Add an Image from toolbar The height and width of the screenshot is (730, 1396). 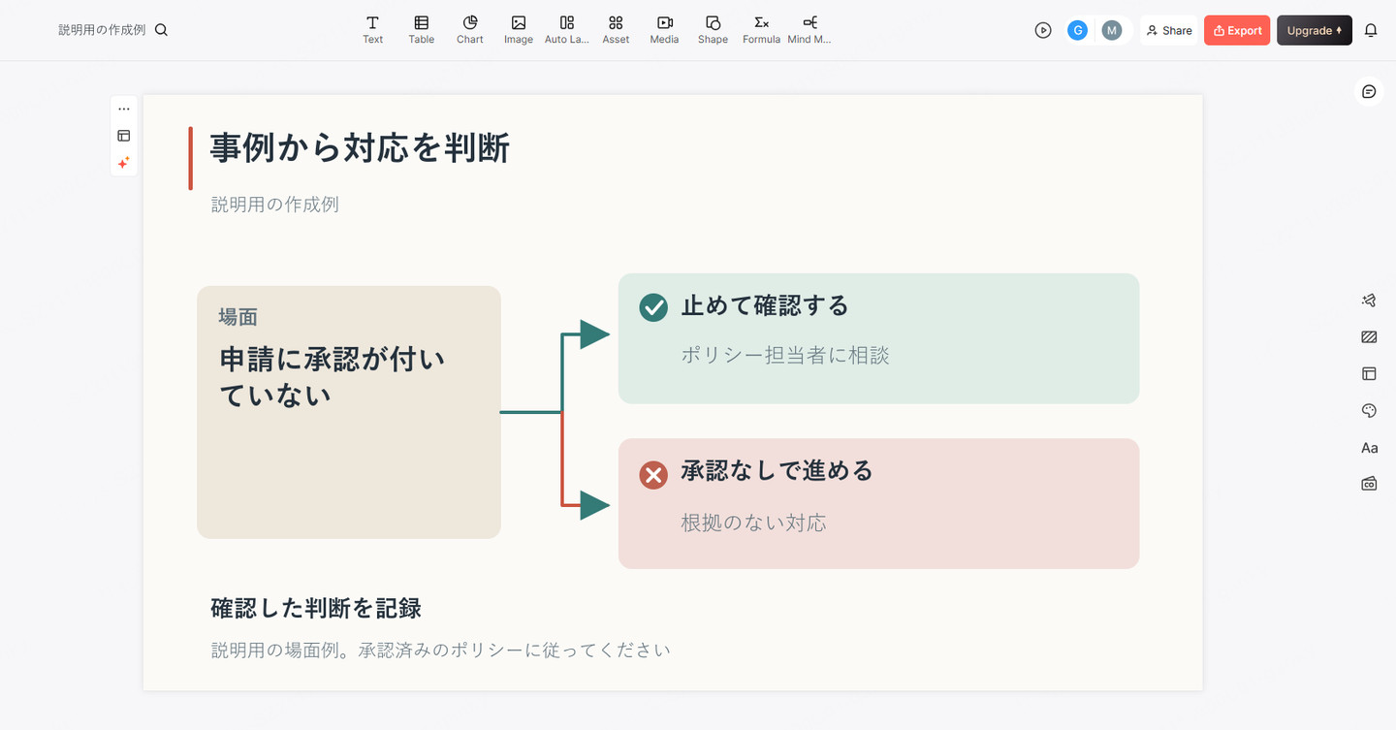tap(519, 30)
